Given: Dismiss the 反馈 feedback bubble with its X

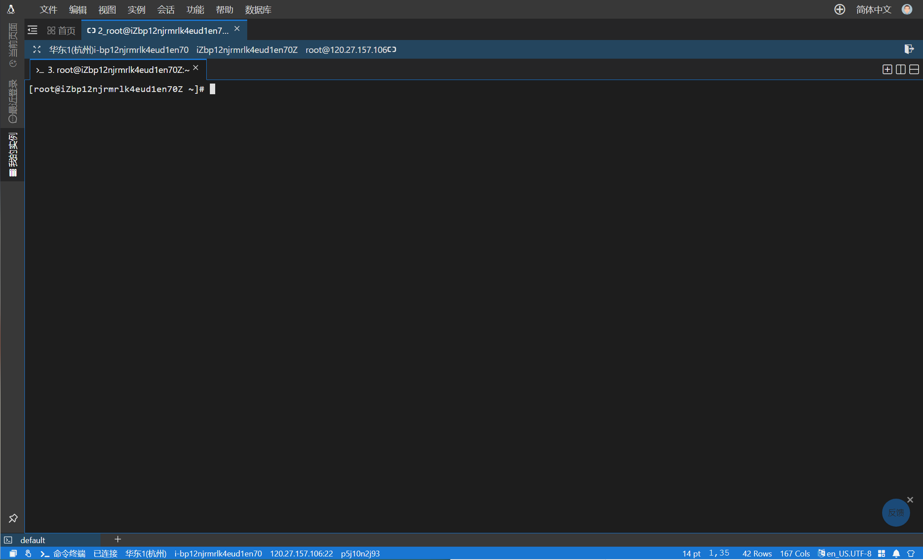Looking at the screenshot, I should click(x=910, y=500).
